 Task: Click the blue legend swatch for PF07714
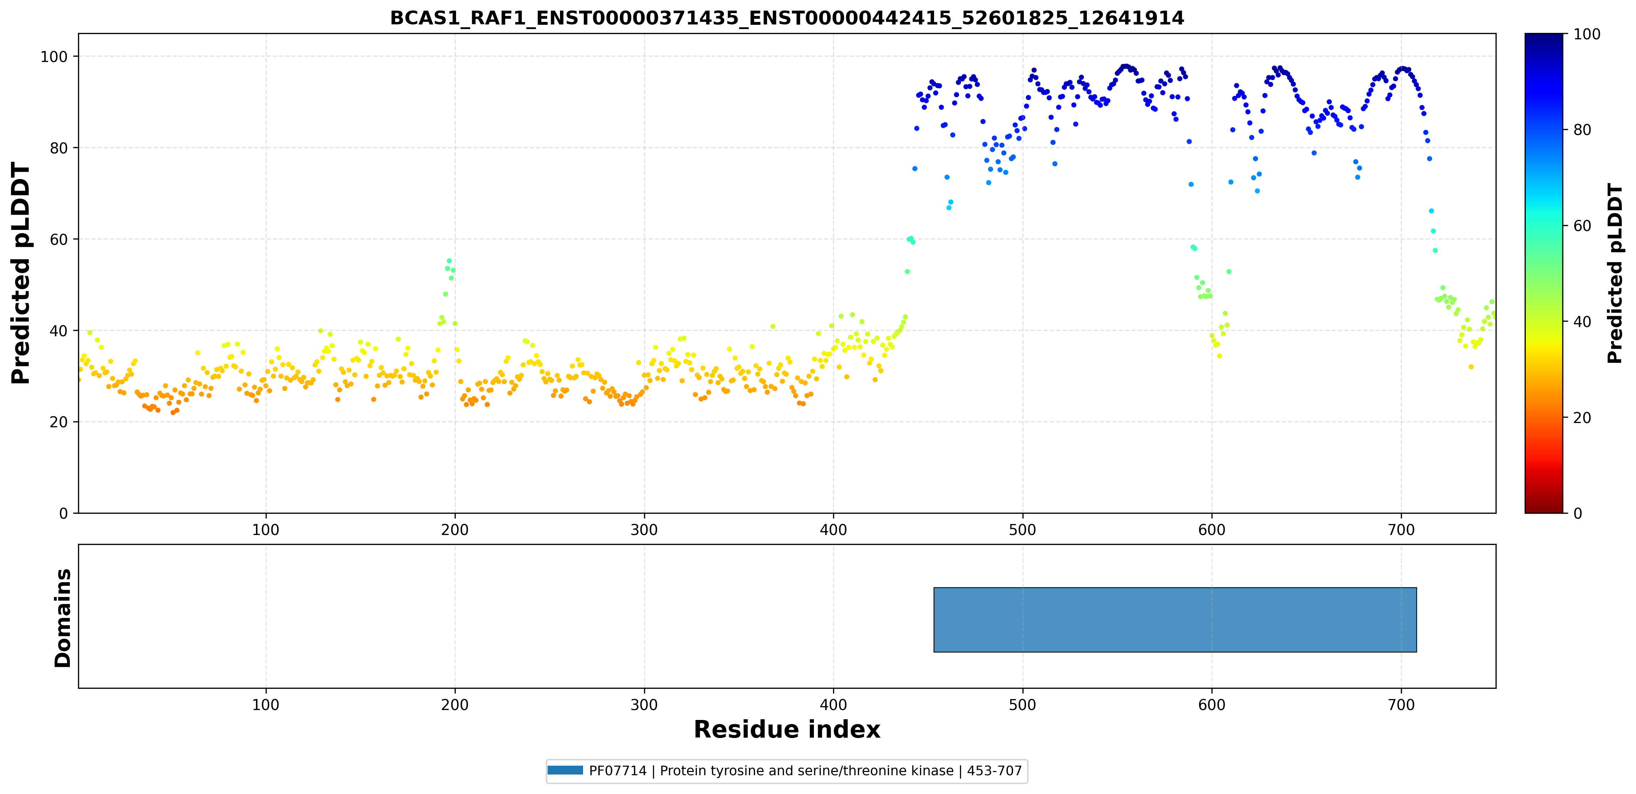pyautogui.click(x=565, y=771)
